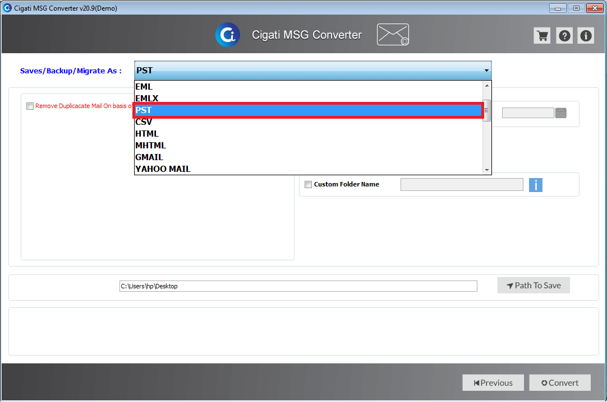Select YAHOO MAIL from the format list
This screenshot has width=607, height=402.
[309, 169]
